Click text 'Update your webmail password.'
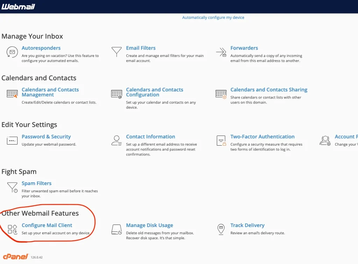Image resolution: width=358 pixels, height=264 pixels. point(49,144)
